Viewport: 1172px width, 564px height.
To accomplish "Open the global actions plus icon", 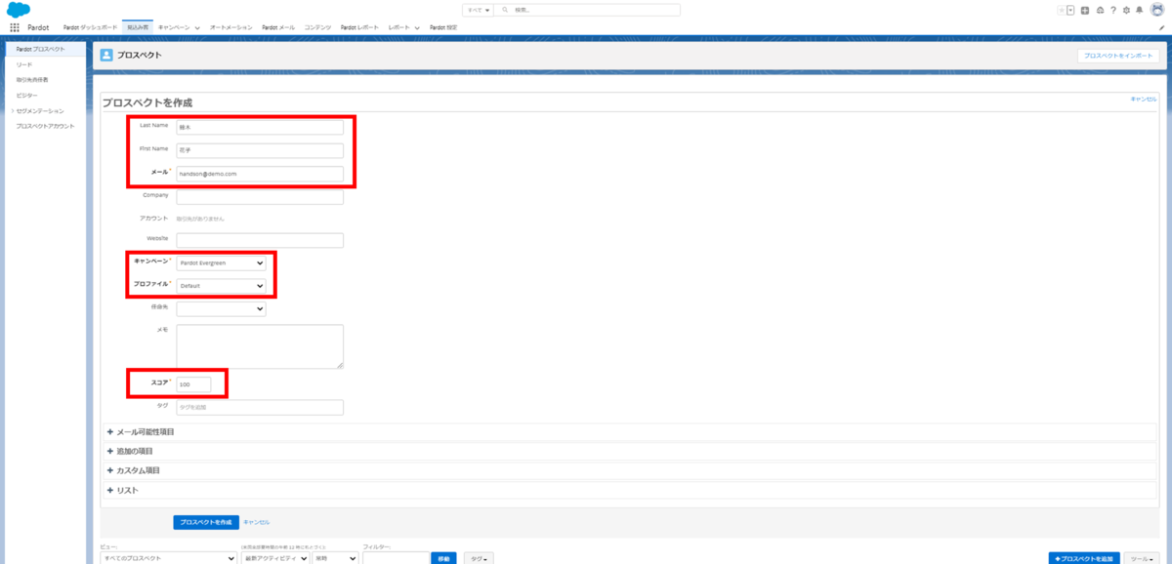I will [1085, 10].
